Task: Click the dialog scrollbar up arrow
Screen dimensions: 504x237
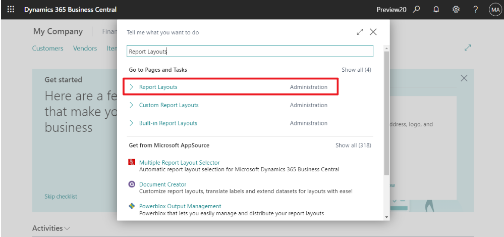Action: coord(386,49)
